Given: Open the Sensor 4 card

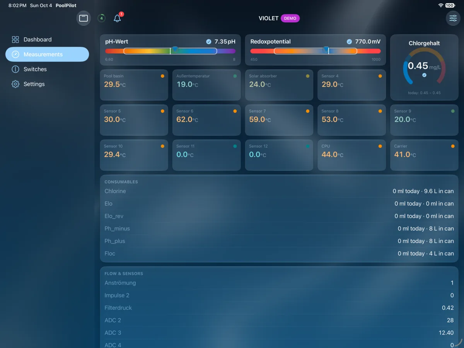Looking at the screenshot, I should pyautogui.click(x=351, y=85).
